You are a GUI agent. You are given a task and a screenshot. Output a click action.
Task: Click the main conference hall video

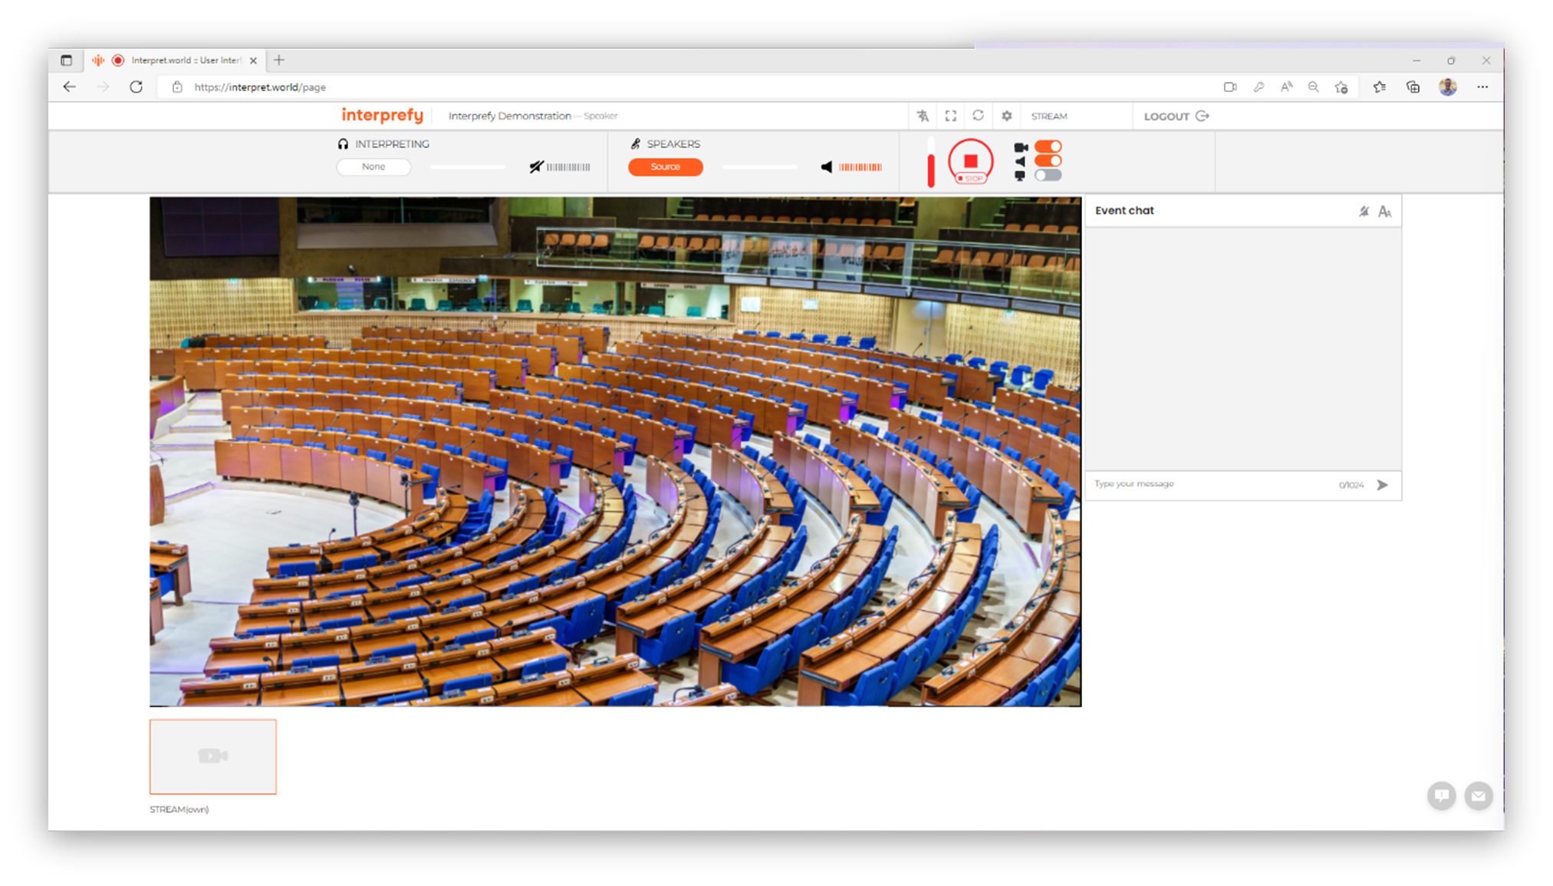click(615, 451)
